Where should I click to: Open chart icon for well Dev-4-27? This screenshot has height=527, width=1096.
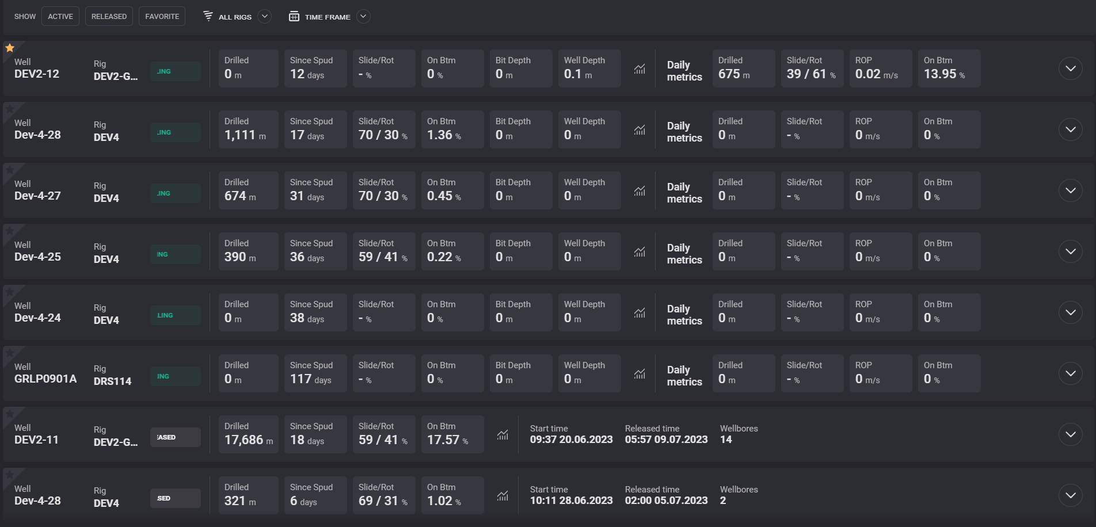click(x=640, y=191)
